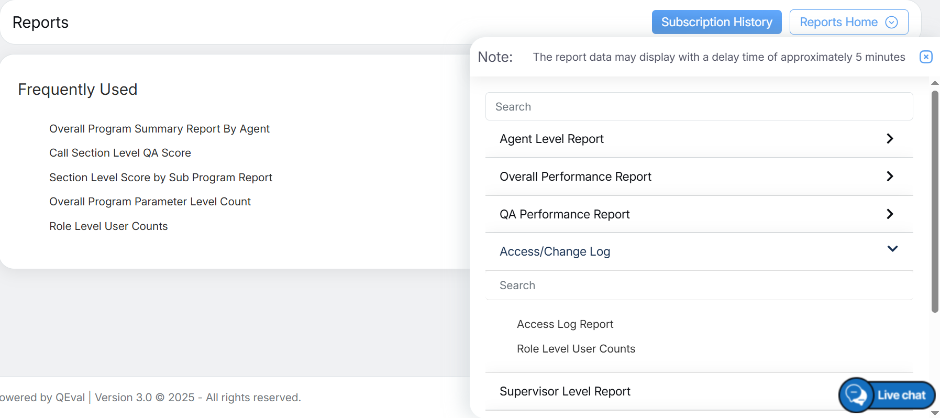The height and width of the screenshot is (418, 940).
Task: Click the top report Search field
Action: (699, 107)
